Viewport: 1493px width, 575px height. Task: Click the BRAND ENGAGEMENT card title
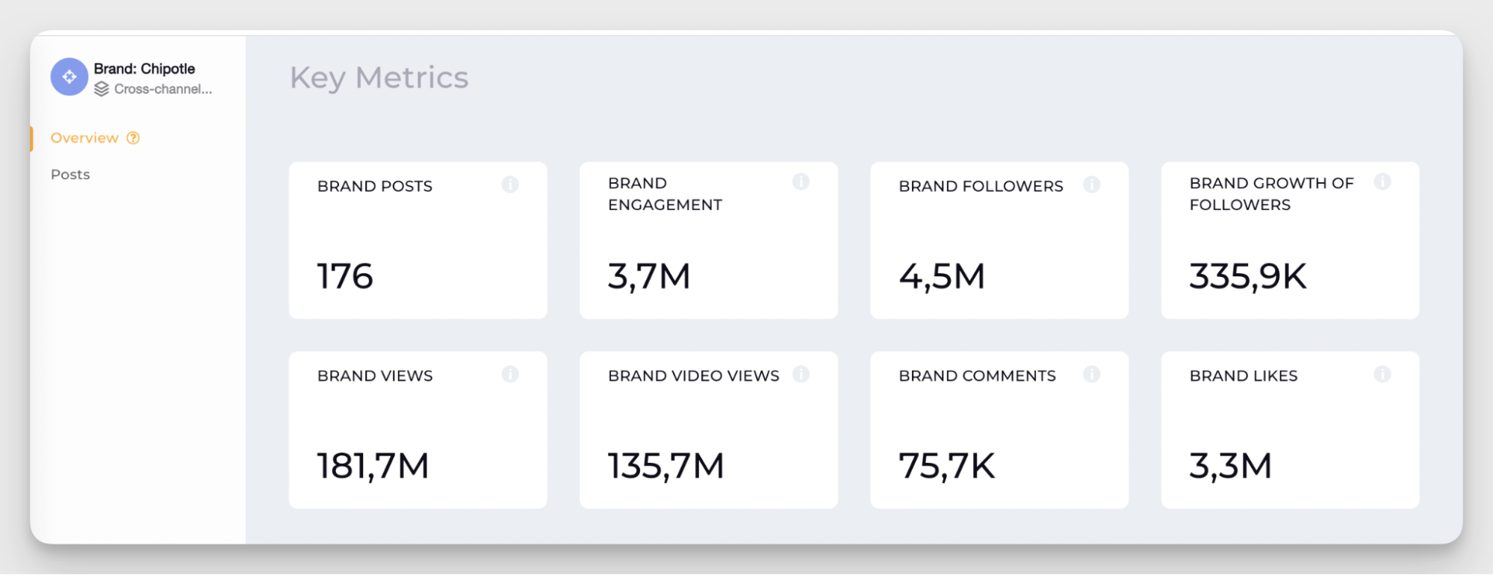(x=665, y=194)
